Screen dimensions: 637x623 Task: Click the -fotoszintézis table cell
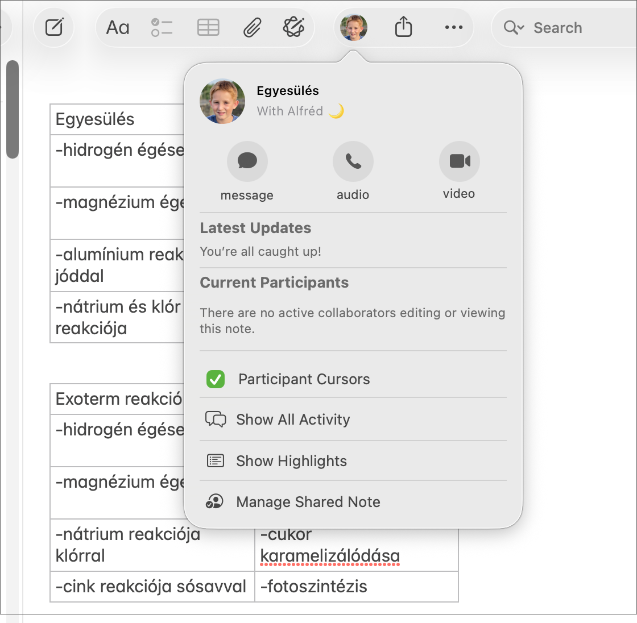click(356, 587)
